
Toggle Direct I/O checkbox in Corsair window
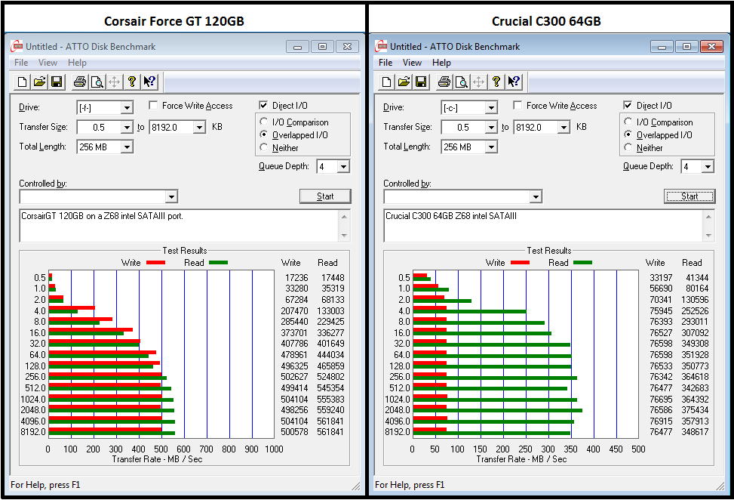(263, 106)
